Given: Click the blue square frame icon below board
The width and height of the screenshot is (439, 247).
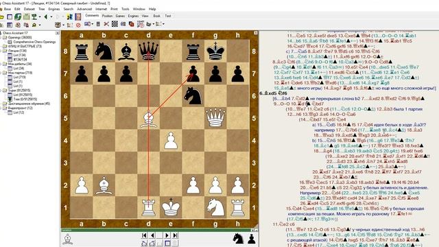Looking at the screenshot, I should coord(167,243).
